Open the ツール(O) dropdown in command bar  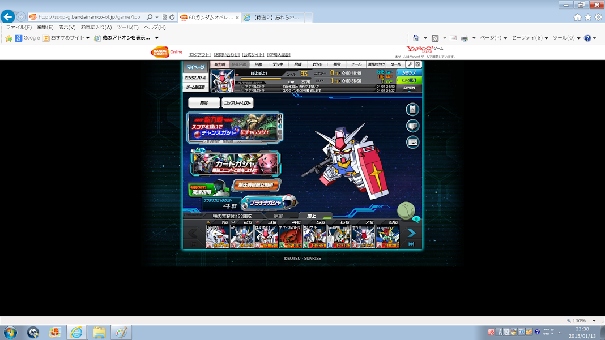point(566,38)
